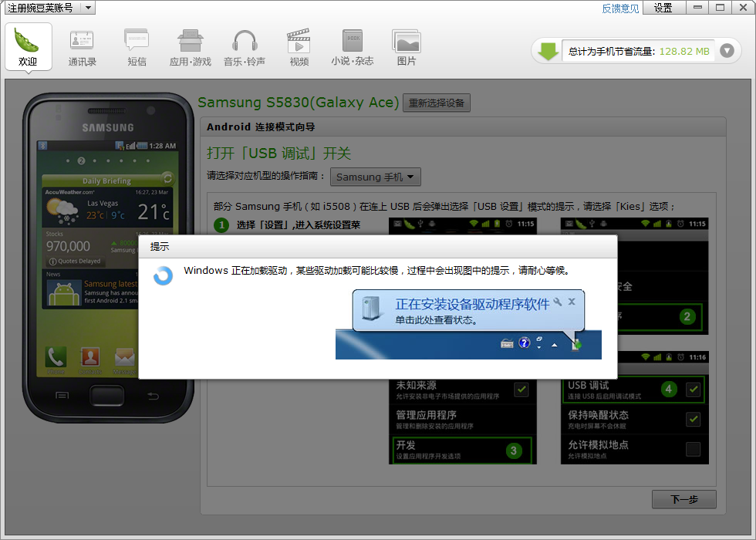The height and width of the screenshot is (540, 756).
Task: Click the 管理应用程序 row in guide image
Action: coord(462,419)
